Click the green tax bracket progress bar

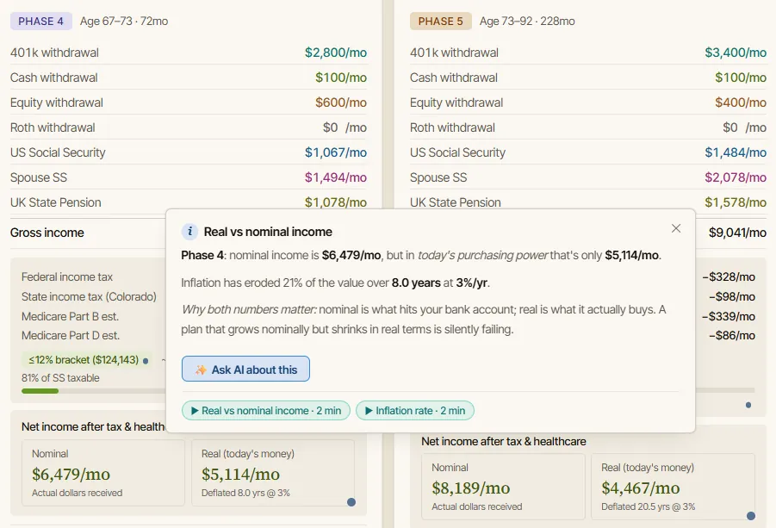40,391
